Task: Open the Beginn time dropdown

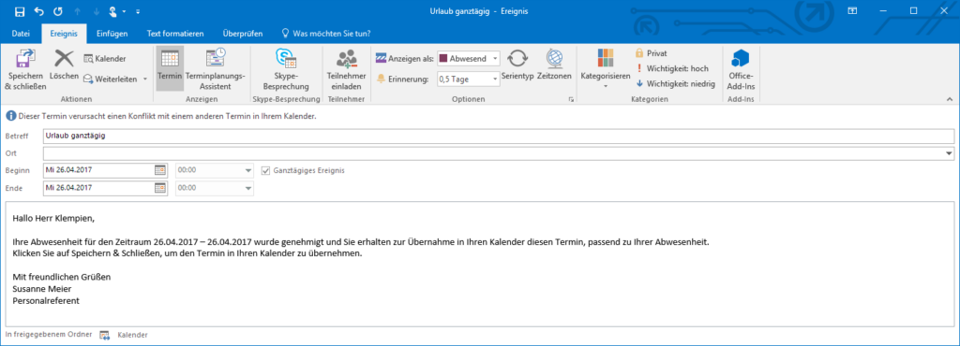Action: pos(248,171)
